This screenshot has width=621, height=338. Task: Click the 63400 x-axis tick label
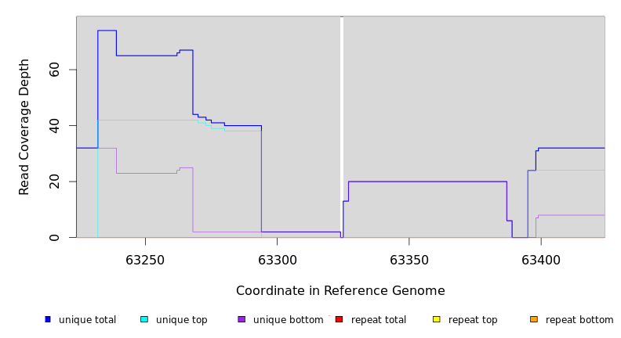[x=540, y=260]
